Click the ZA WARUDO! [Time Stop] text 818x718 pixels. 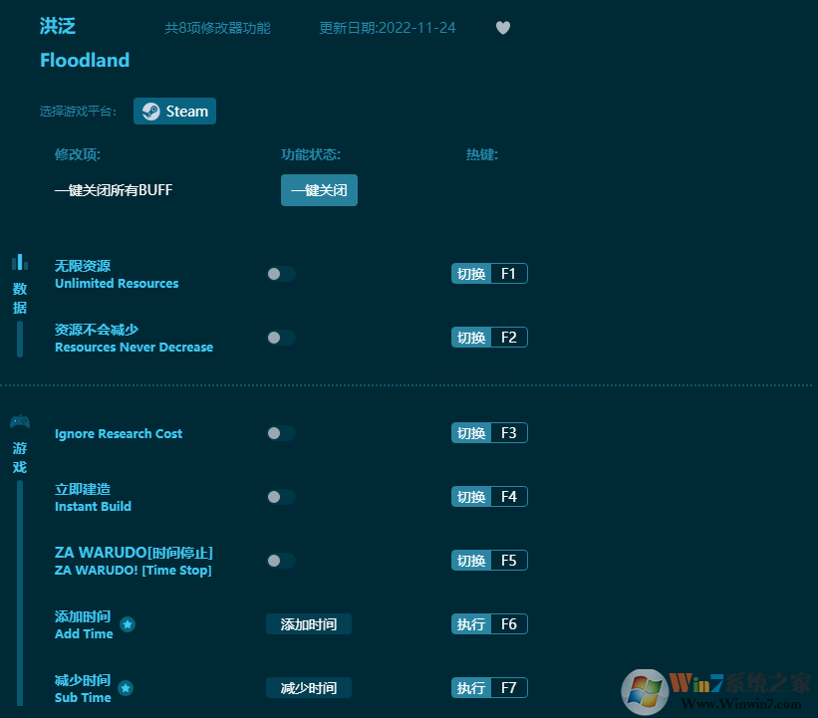[x=134, y=571]
